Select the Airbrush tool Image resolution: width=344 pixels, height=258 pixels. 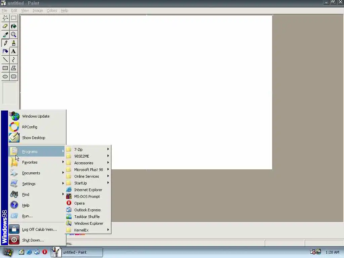(5, 51)
